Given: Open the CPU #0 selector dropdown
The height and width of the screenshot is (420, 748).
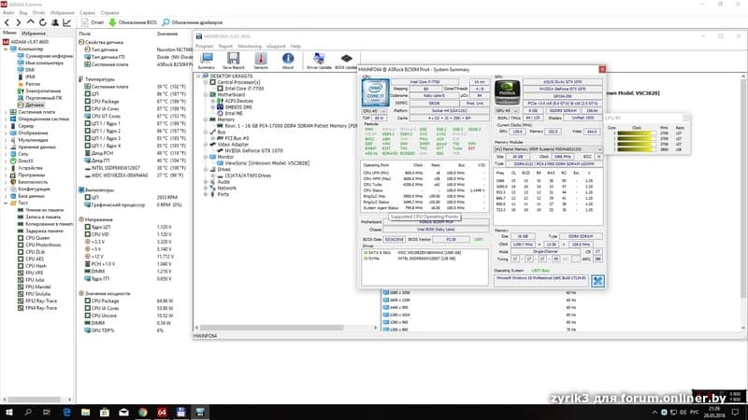Looking at the screenshot, I should [x=370, y=109].
